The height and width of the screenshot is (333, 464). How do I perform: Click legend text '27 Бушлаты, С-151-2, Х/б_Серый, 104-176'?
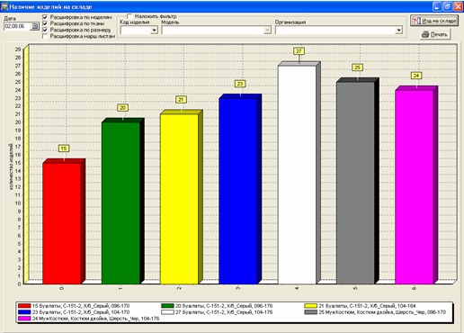pos(224,312)
